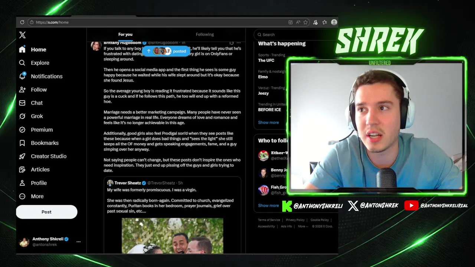Screen dimensions: 475x267
Task: Open the browser split-screen/app icon
Action: tap(291, 22)
